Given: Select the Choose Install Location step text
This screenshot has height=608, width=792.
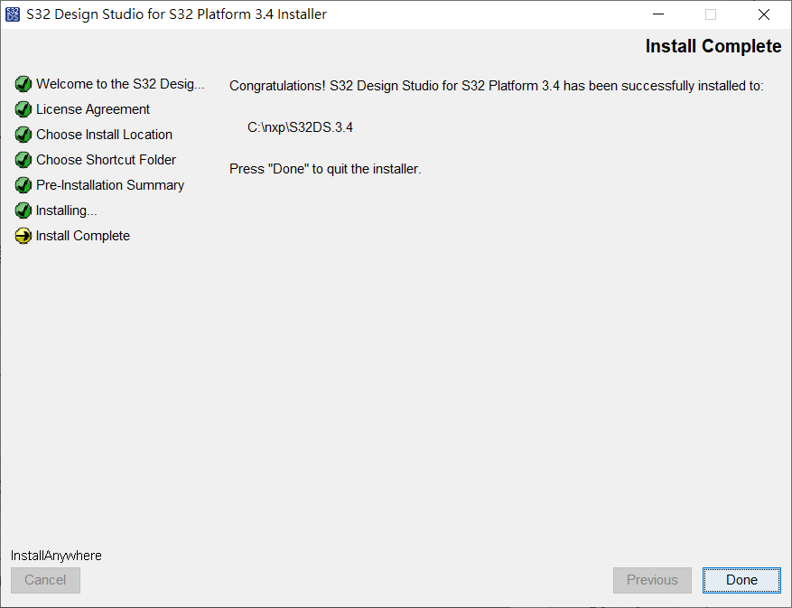Looking at the screenshot, I should click(x=104, y=135).
